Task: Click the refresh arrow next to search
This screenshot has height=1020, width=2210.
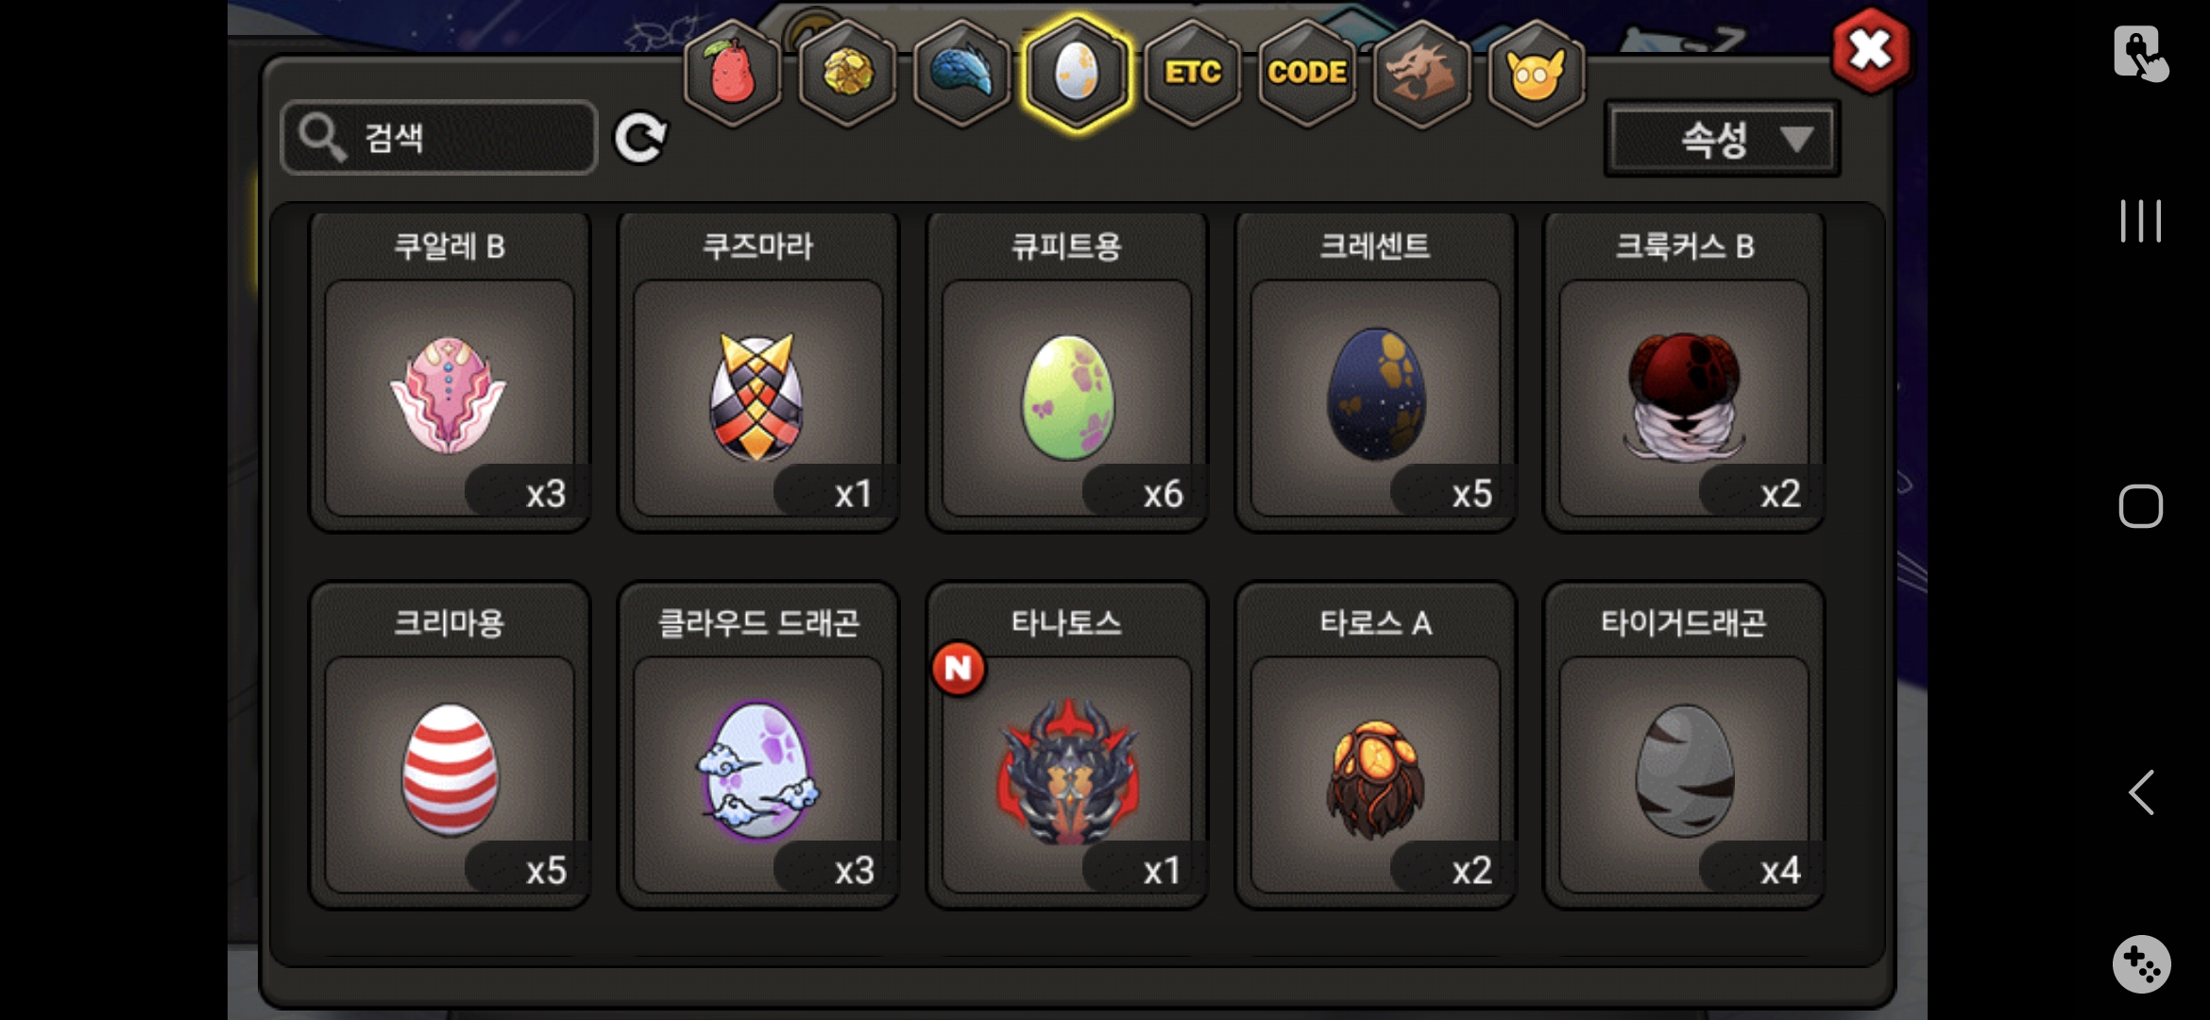Action: click(641, 138)
